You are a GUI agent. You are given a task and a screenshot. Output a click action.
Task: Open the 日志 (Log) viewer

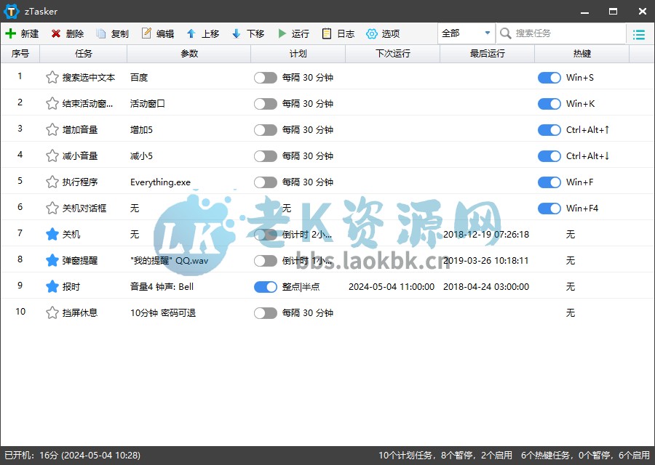[327, 33]
